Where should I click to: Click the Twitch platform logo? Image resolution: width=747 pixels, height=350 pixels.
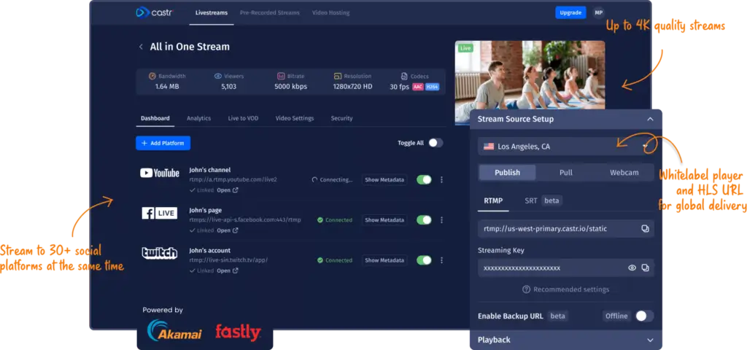pyautogui.click(x=160, y=253)
